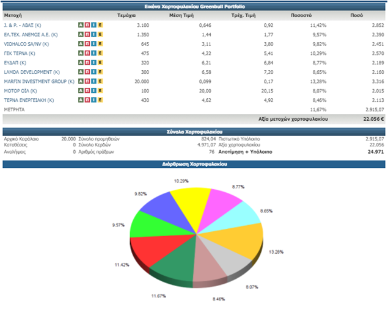Click green A icon for ΜΟΤΟΡ ΟΪΛ
388x313 pixels.
pos(81,91)
